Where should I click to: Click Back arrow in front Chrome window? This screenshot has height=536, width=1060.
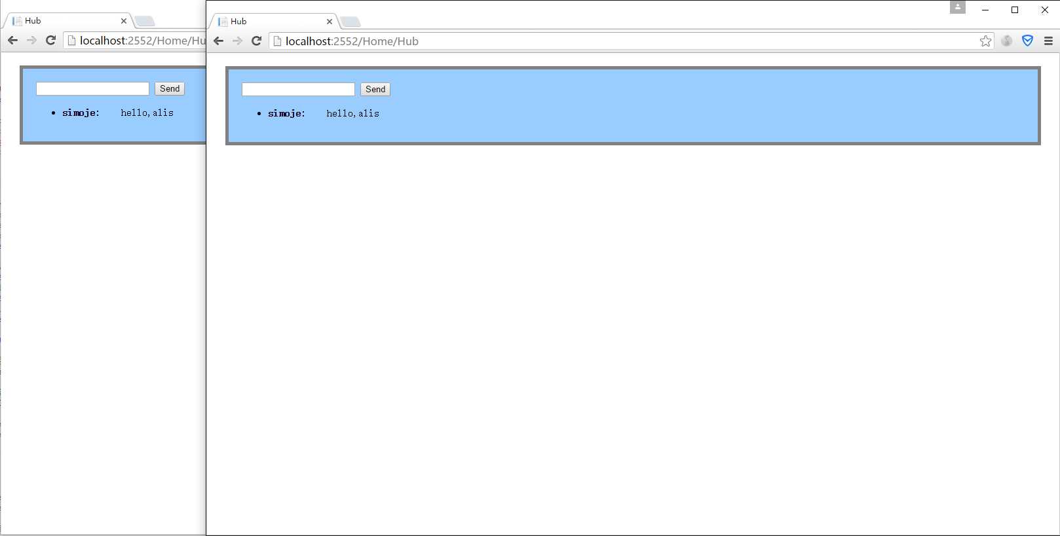point(219,41)
